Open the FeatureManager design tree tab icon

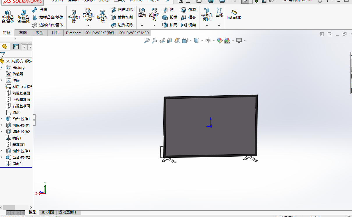pyautogui.click(x=4, y=46)
